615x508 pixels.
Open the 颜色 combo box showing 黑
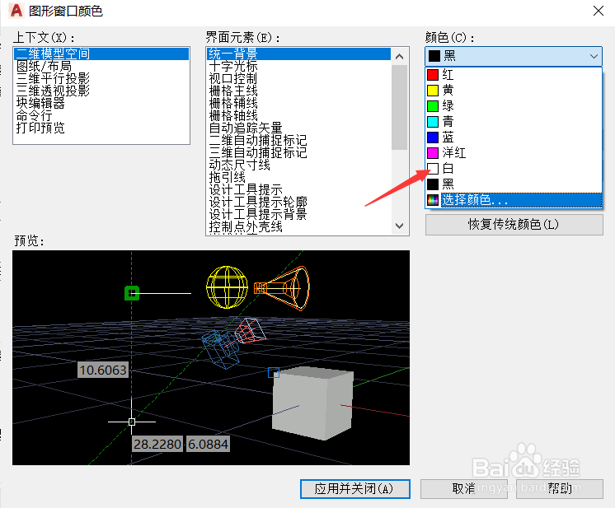(514, 56)
